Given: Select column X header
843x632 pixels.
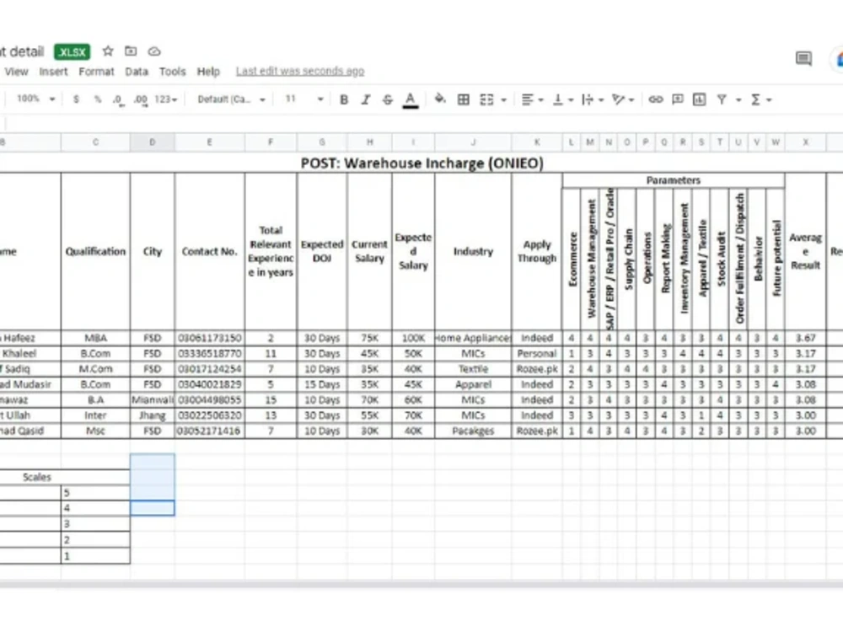Looking at the screenshot, I should coord(805,142).
